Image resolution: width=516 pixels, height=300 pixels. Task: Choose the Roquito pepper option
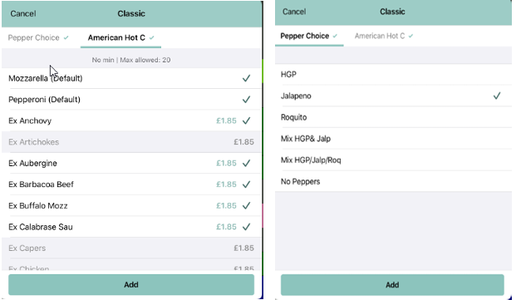click(393, 117)
